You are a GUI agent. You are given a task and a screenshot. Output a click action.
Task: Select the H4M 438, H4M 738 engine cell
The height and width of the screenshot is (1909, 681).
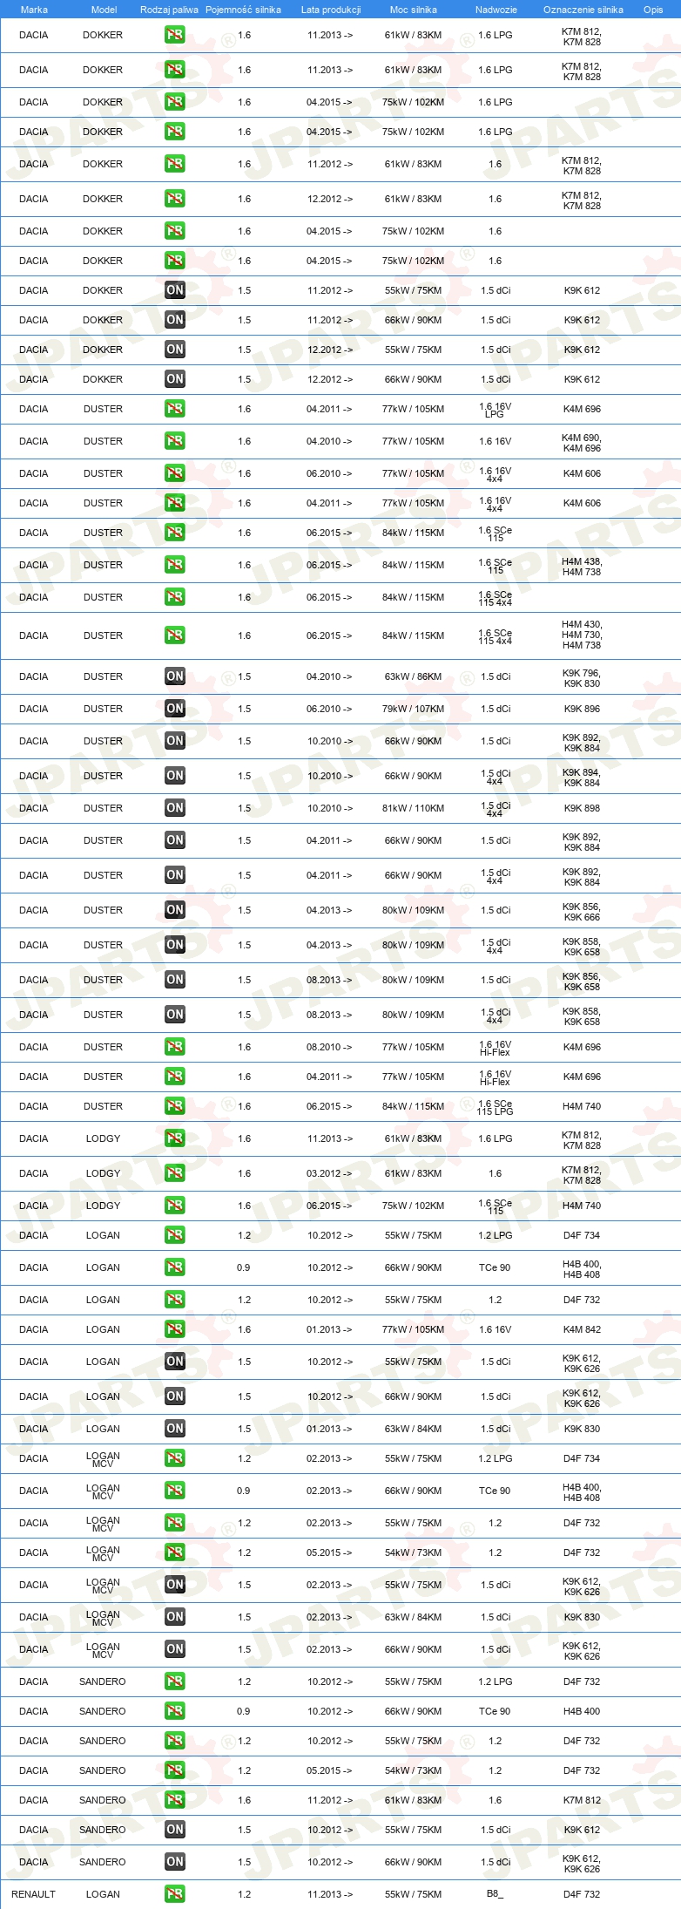click(x=582, y=567)
